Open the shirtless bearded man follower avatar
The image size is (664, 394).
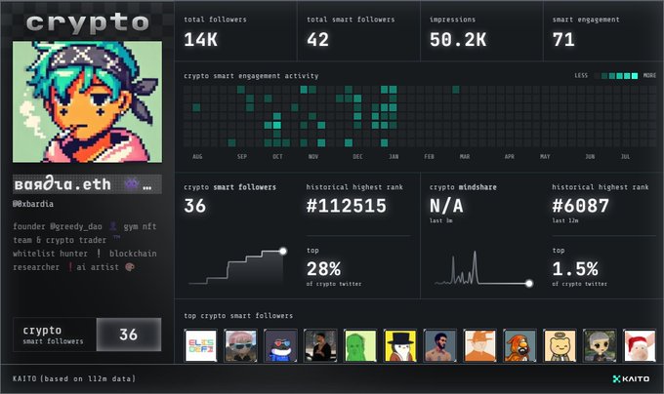[x=440, y=345]
